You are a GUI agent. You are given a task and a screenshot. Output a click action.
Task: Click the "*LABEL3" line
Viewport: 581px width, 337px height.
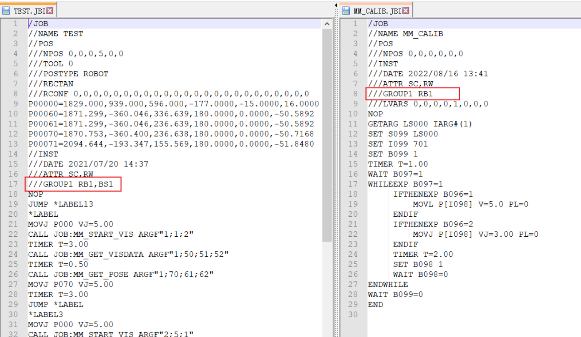46,315
